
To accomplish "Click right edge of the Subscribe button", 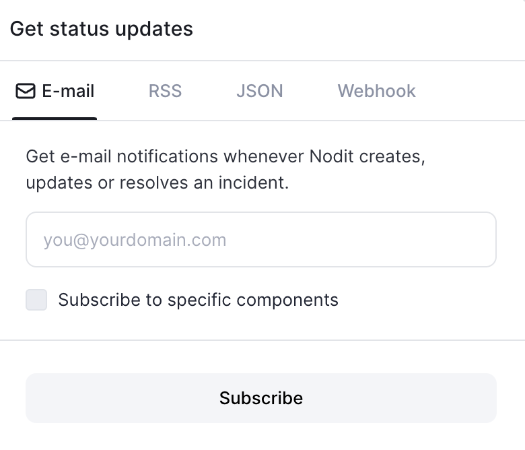I will (491, 398).
